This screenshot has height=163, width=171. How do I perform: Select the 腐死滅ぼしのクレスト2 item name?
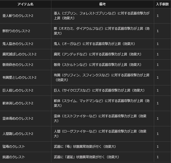click(19, 54)
